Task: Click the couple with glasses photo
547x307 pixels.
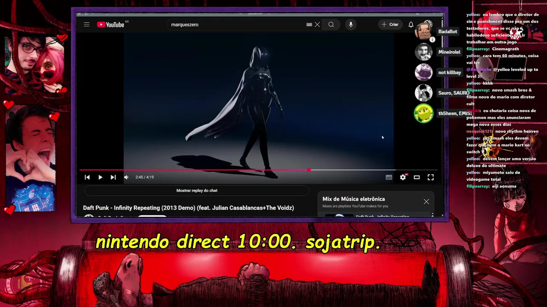Action: (x=35, y=65)
